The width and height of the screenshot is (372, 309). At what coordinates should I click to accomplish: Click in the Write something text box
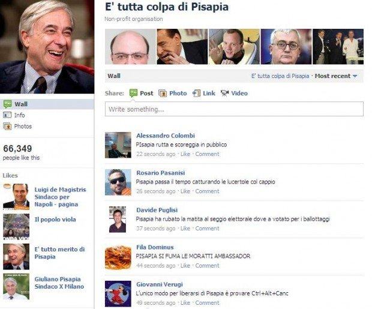coord(234,109)
